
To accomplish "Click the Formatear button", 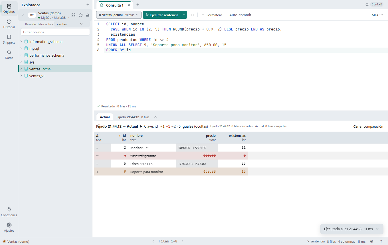I will pyautogui.click(x=212, y=15).
